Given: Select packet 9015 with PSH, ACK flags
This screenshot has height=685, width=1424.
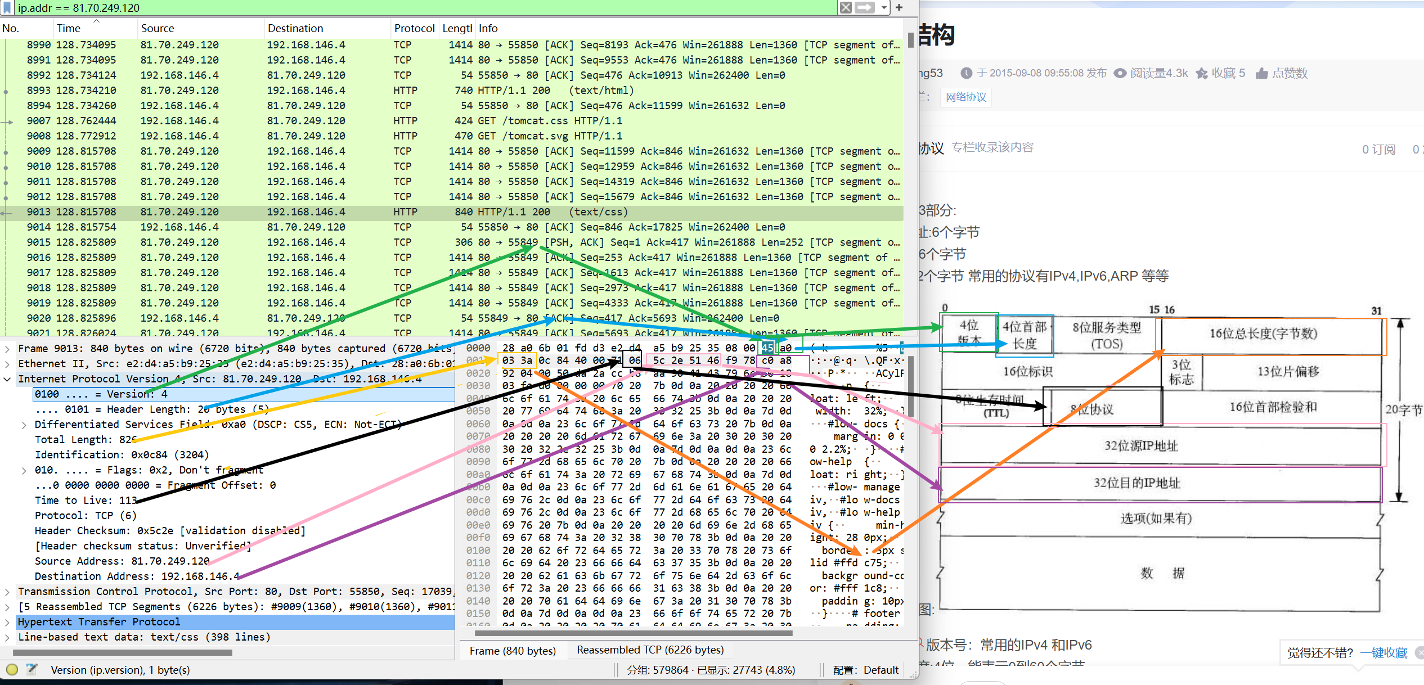Looking at the screenshot, I should click(452, 242).
